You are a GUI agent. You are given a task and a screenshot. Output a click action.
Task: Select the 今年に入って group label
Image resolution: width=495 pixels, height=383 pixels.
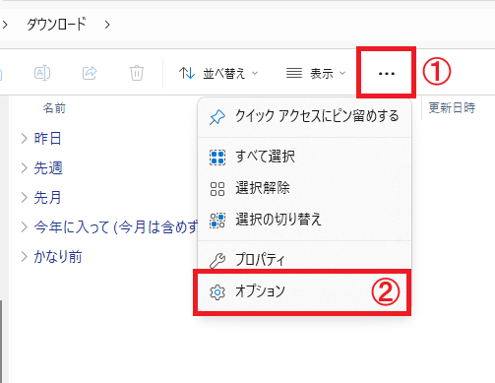pos(115,227)
